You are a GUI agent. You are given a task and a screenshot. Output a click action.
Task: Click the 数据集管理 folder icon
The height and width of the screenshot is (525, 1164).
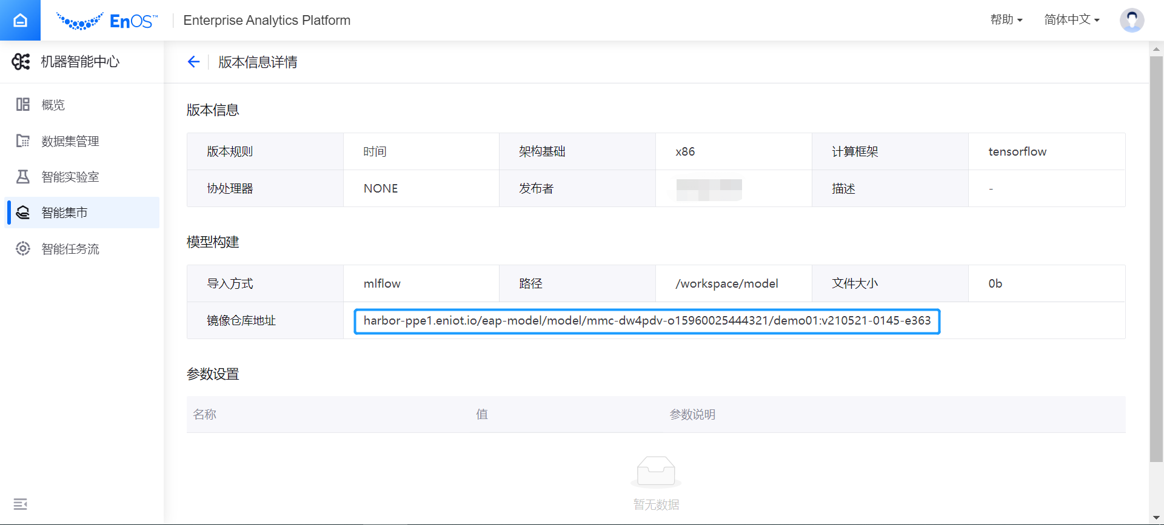coord(23,141)
